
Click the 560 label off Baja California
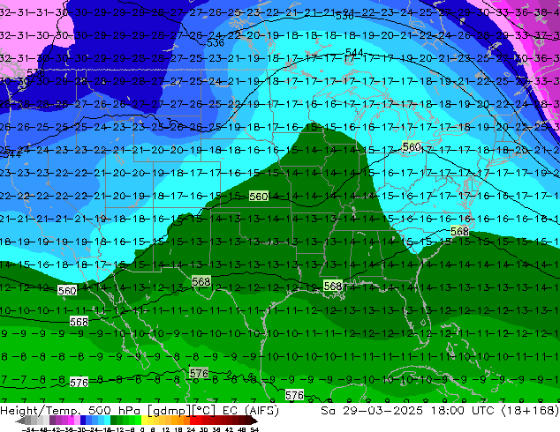(67, 290)
